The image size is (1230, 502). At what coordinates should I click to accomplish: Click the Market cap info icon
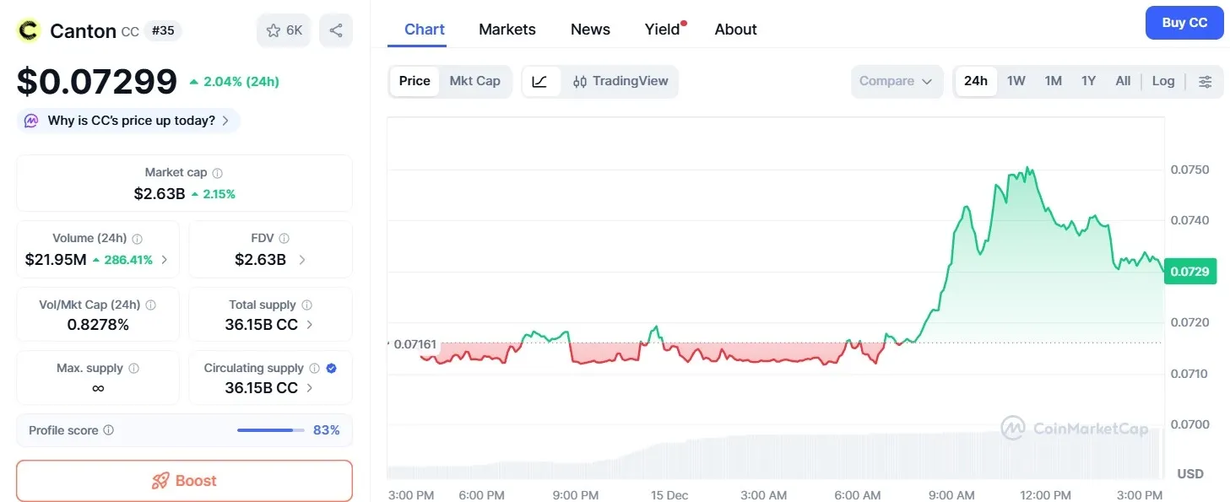click(x=217, y=173)
